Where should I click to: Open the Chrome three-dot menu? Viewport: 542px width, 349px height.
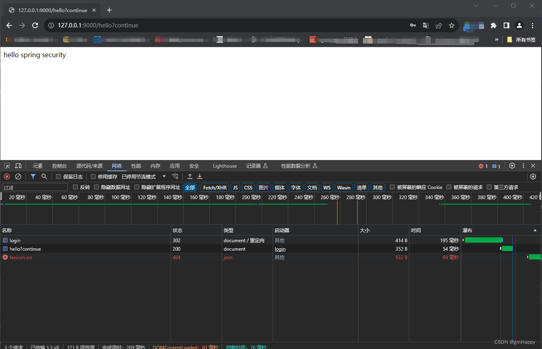(532, 25)
